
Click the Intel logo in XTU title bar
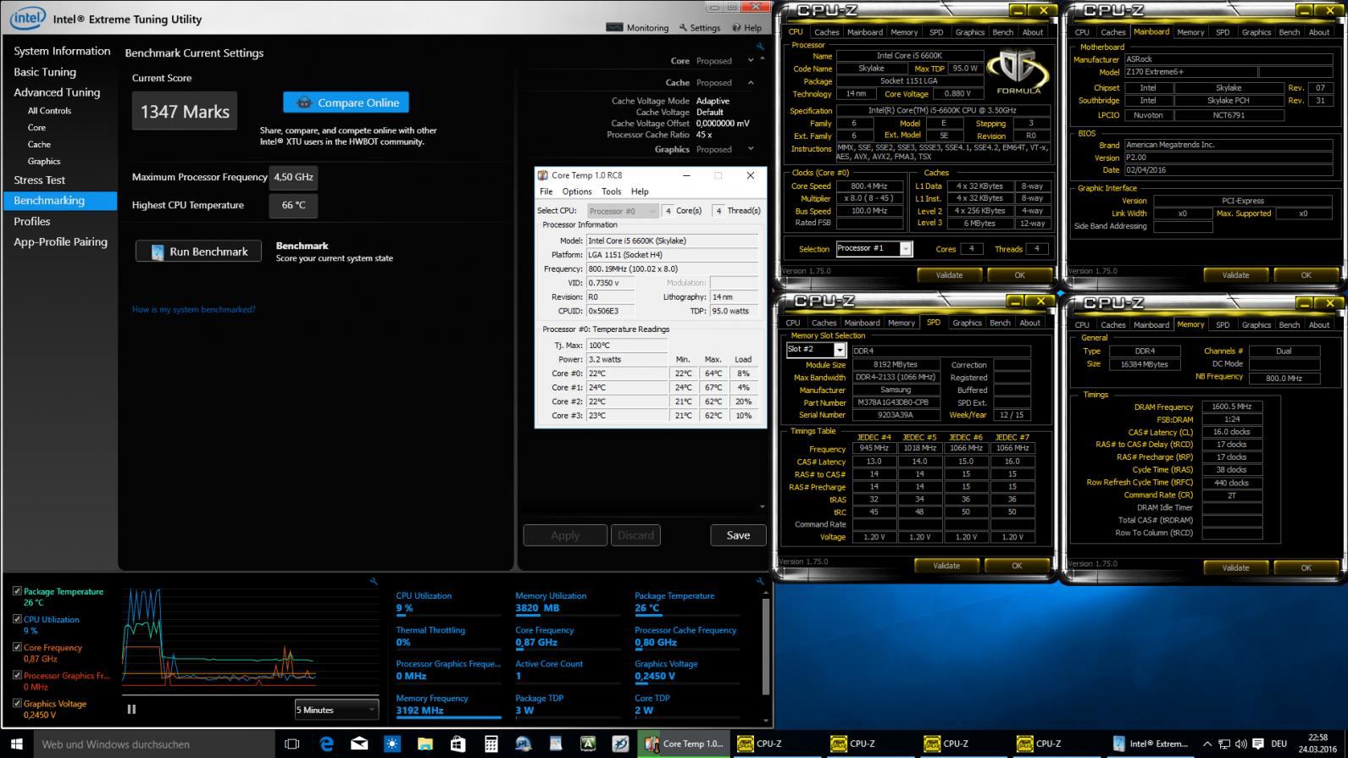pos(28,17)
